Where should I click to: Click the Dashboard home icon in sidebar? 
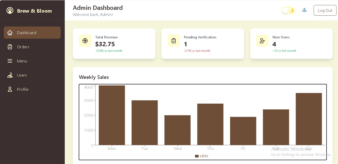10,33
